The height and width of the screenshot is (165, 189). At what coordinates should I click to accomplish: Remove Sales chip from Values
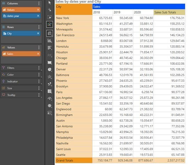[38, 53]
